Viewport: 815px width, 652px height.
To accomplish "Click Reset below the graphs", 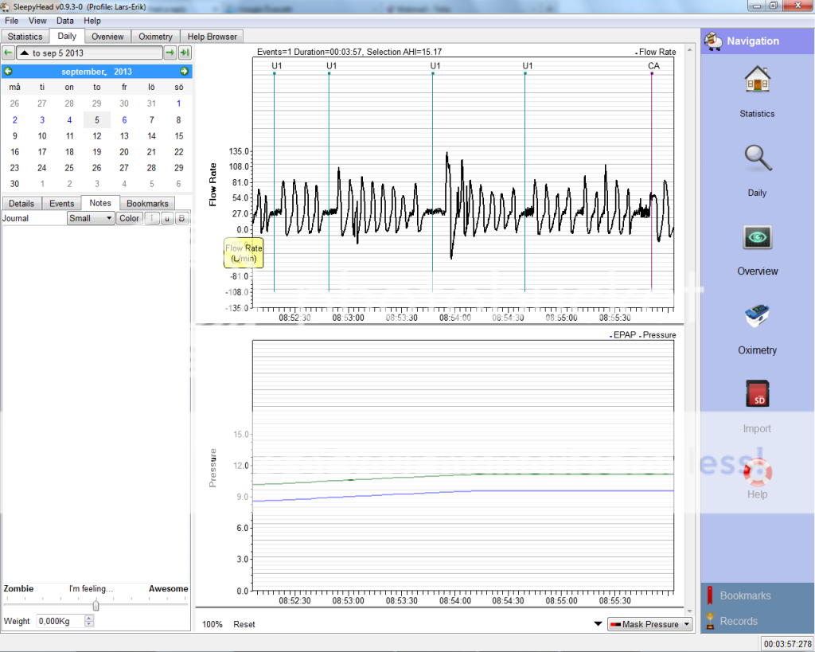I will click(x=244, y=624).
